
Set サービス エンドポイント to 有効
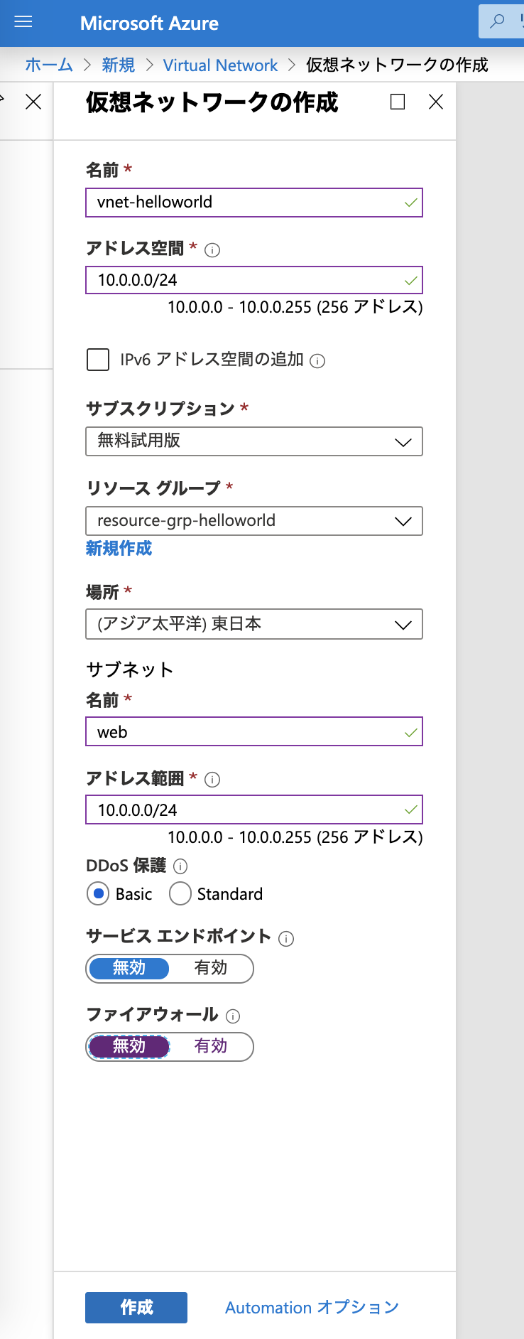click(211, 968)
